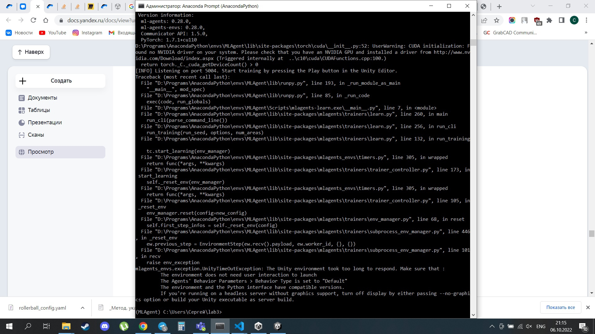Image resolution: width=595 pixels, height=334 pixels.
Task: Click the Наверх button
Action: click(x=31, y=52)
